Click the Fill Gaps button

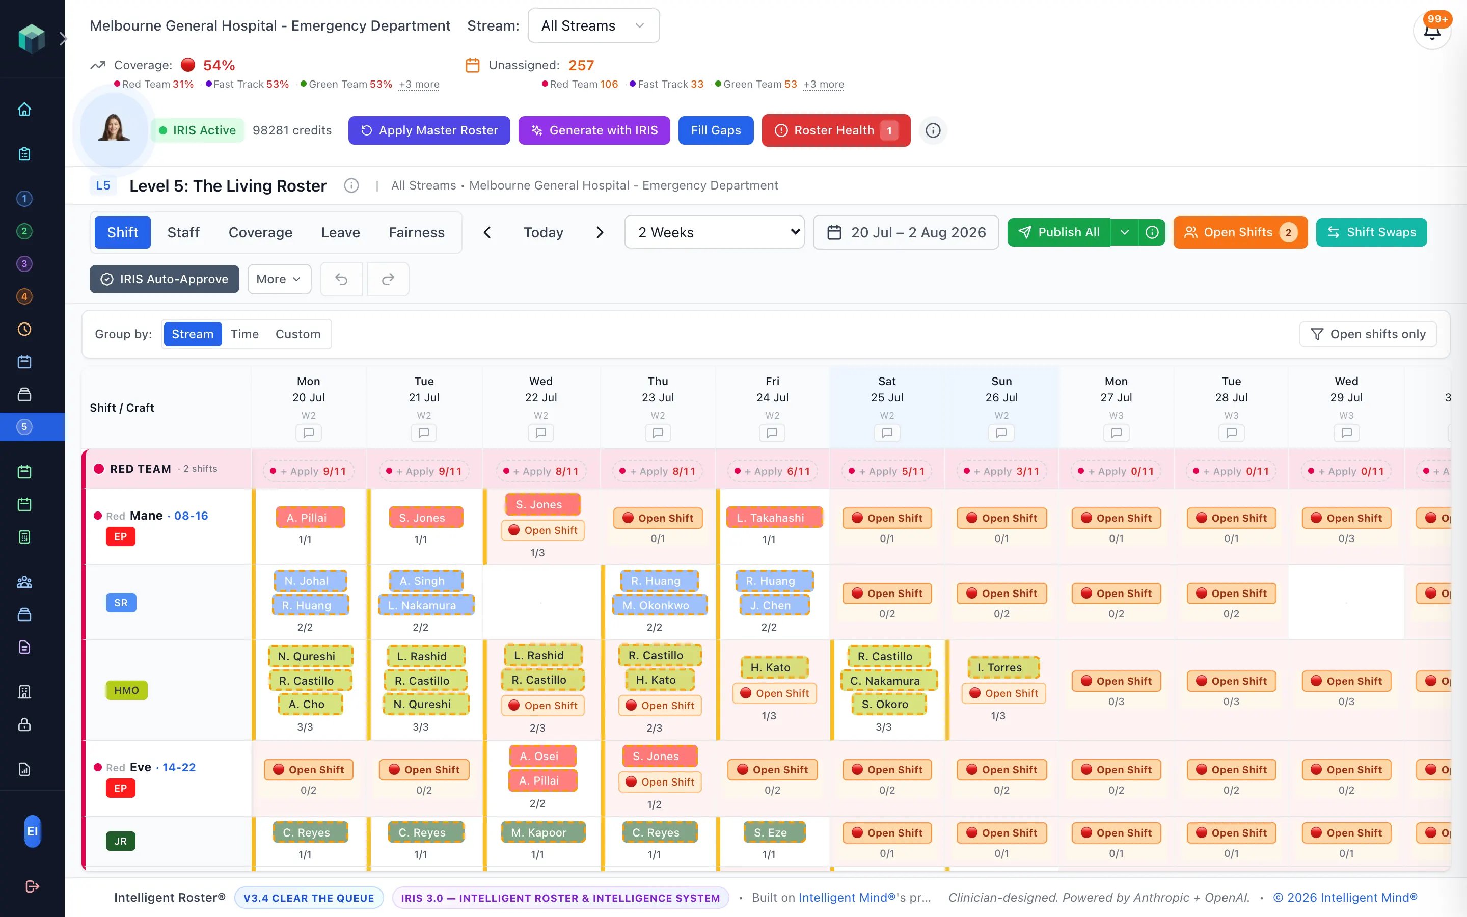coord(716,130)
